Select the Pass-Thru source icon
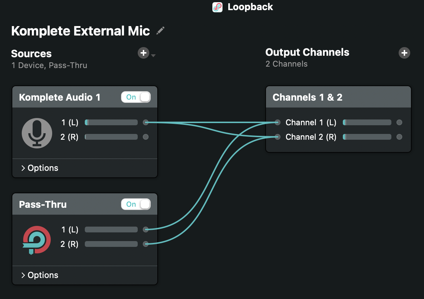The width and height of the screenshot is (424, 299). [x=37, y=240]
